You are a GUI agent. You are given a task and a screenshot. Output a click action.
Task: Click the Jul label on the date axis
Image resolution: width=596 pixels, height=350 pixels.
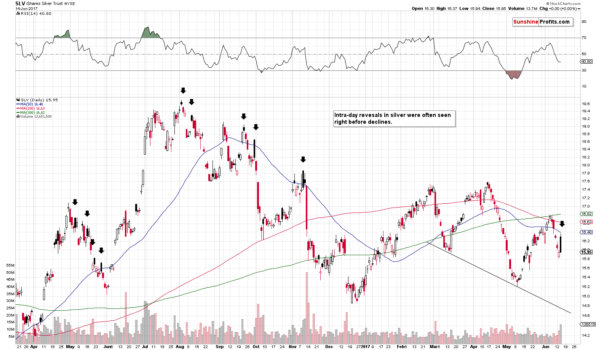(x=145, y=347)
